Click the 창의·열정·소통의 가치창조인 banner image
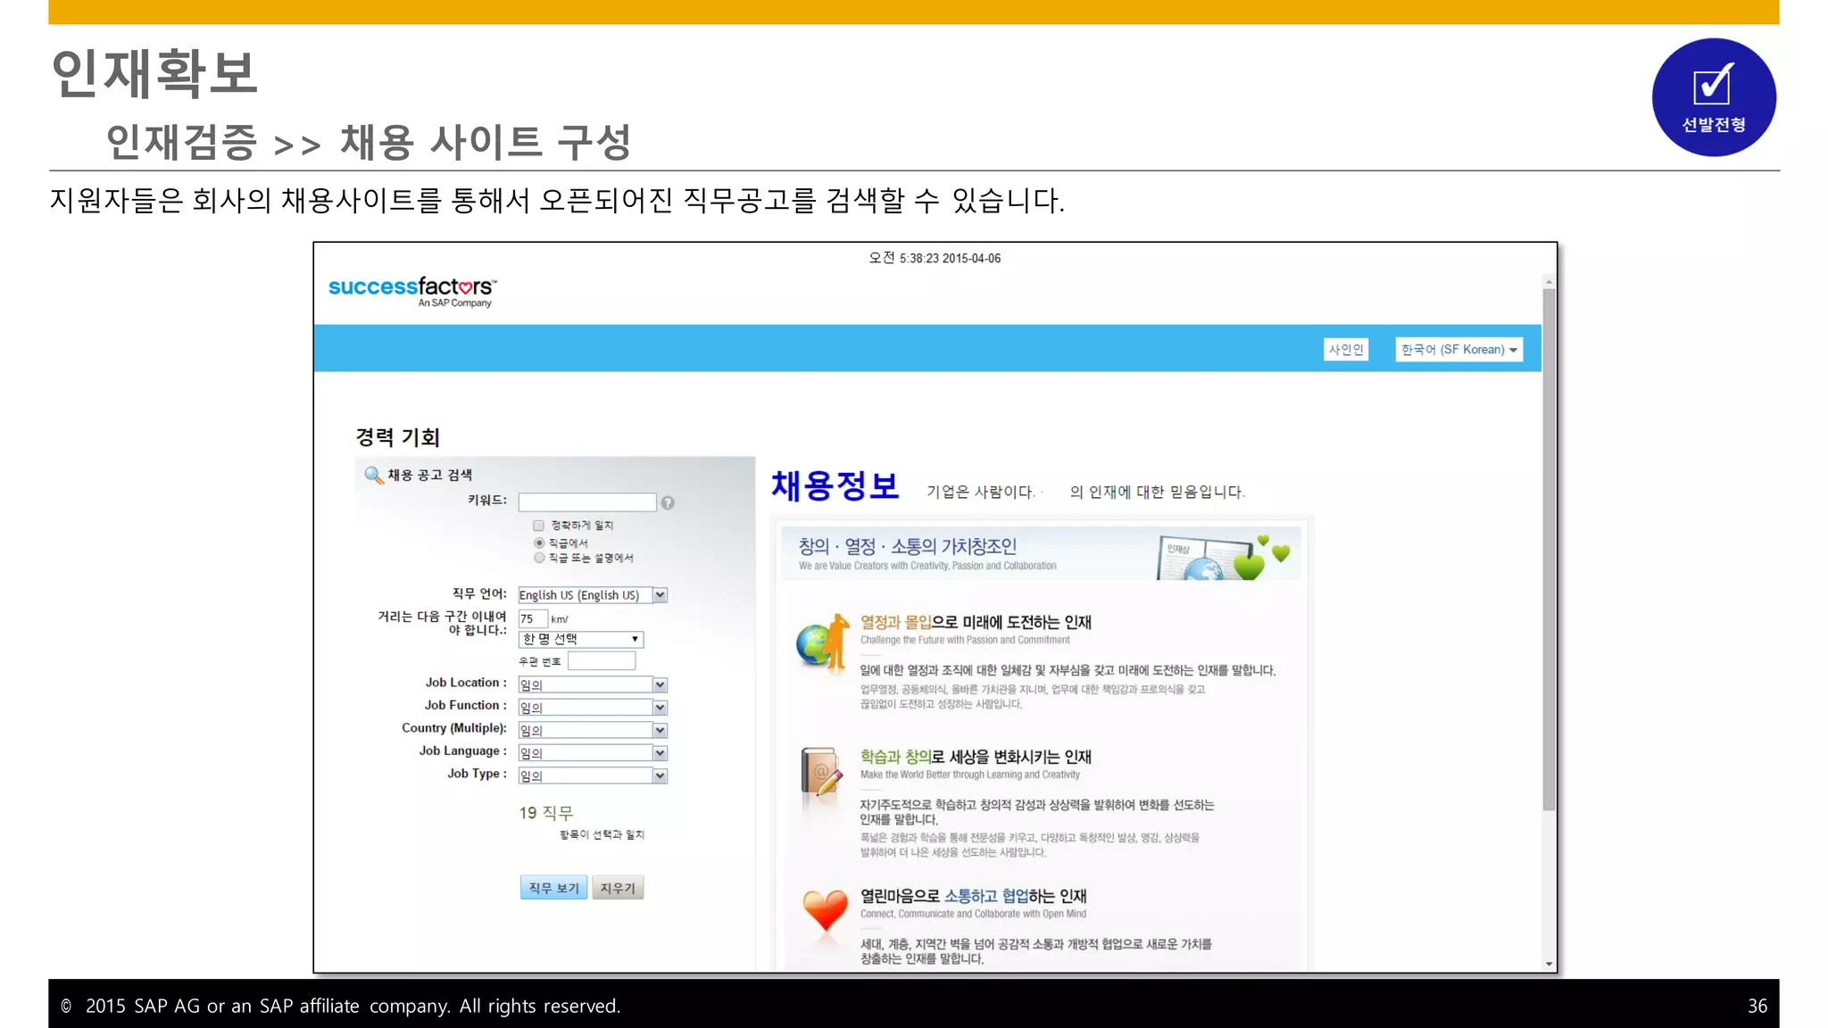Image resolution: width=1828 pixels, height=1028 pixels. tap(1041, 553)
